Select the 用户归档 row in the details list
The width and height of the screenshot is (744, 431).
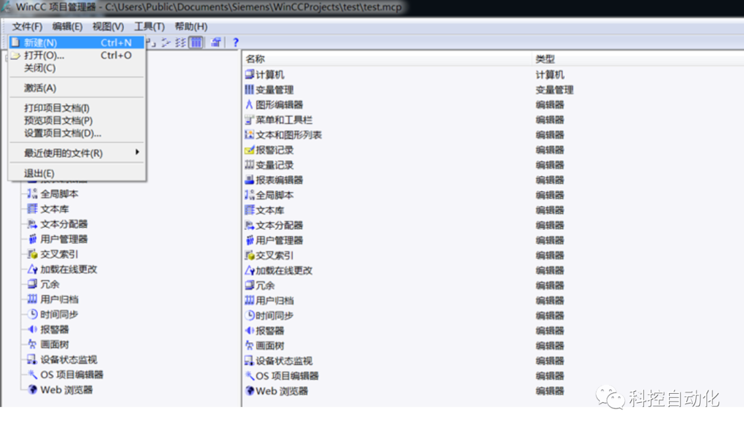click(493, 301)
